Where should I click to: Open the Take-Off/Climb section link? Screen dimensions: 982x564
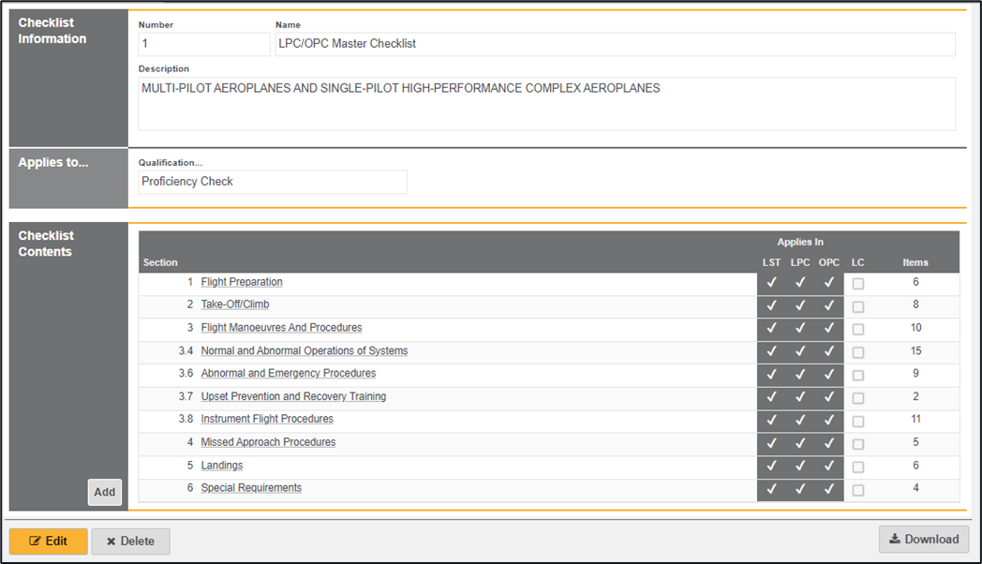tap(235, 304)
